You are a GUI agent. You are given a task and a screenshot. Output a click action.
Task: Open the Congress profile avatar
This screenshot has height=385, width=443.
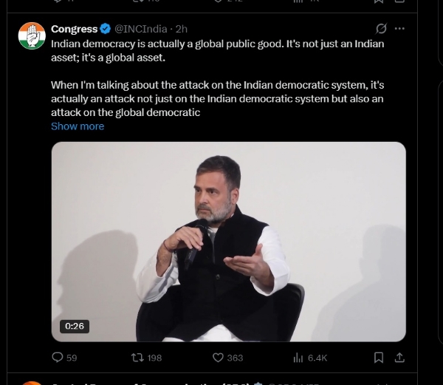[32, 35]
